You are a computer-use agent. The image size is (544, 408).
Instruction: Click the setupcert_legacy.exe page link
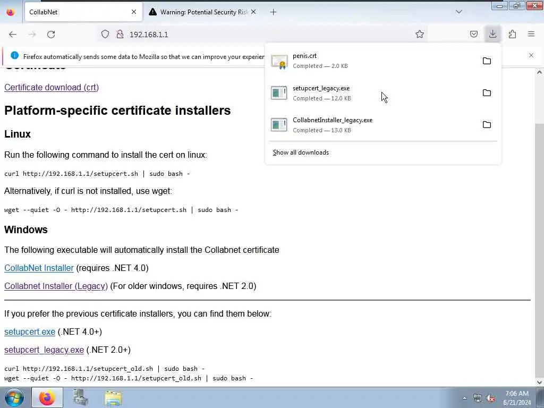(44, 350)
